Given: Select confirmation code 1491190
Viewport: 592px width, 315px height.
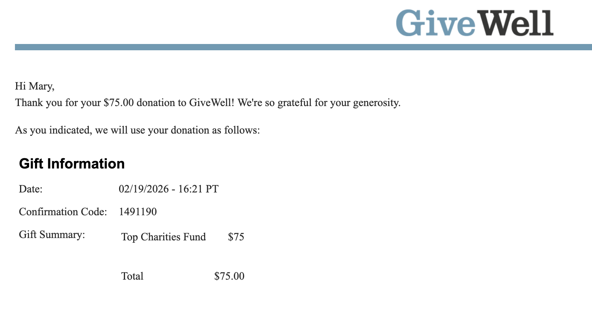Looking at the screenshot, I should (x=138, y=212).
